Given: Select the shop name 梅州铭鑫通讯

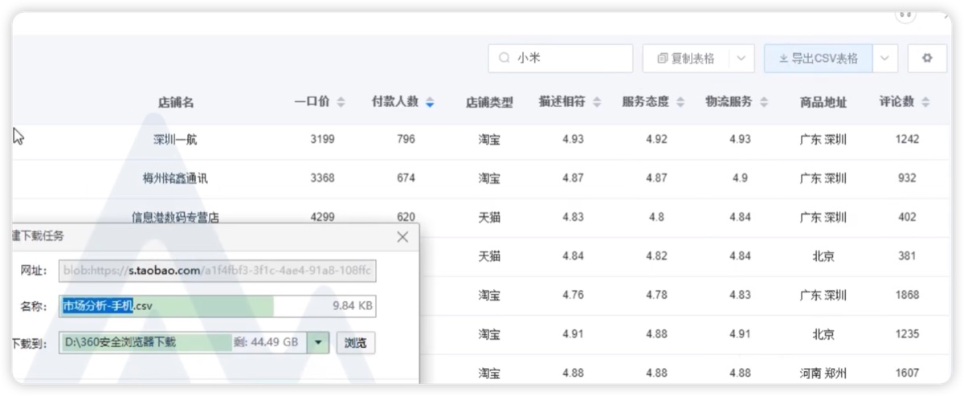Looking at the screenshot, I should click(175, 178).
